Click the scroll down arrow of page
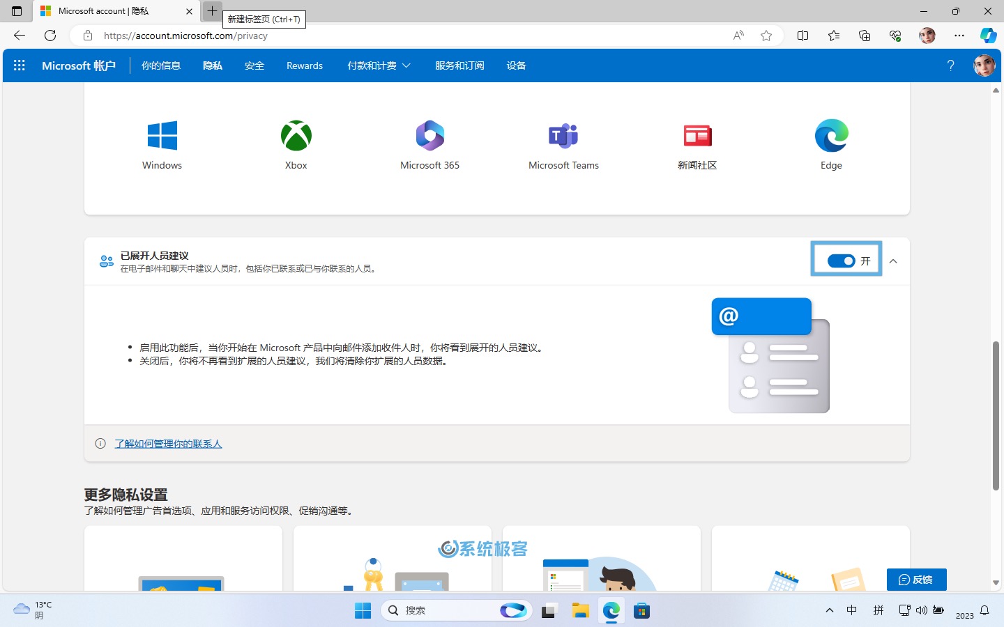The height and width of the screenshot is (627, 1004). pos(996,582)
